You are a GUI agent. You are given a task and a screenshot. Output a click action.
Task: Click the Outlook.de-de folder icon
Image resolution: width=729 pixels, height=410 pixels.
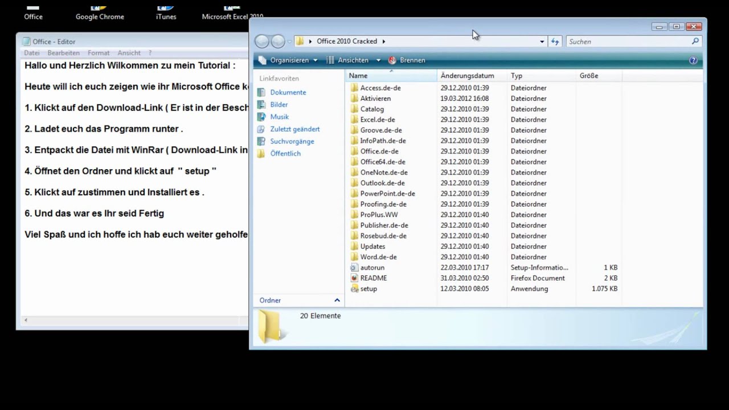pos(354,183)
